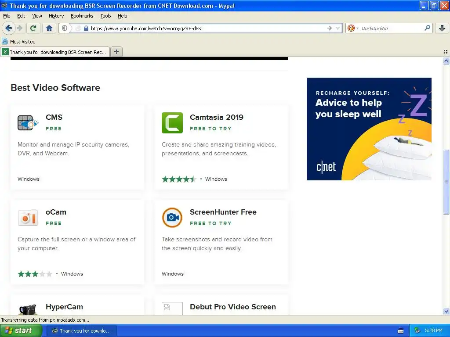The image size is (450, 337).
Task: Click the CMS app icon
Action: point(28,123)
